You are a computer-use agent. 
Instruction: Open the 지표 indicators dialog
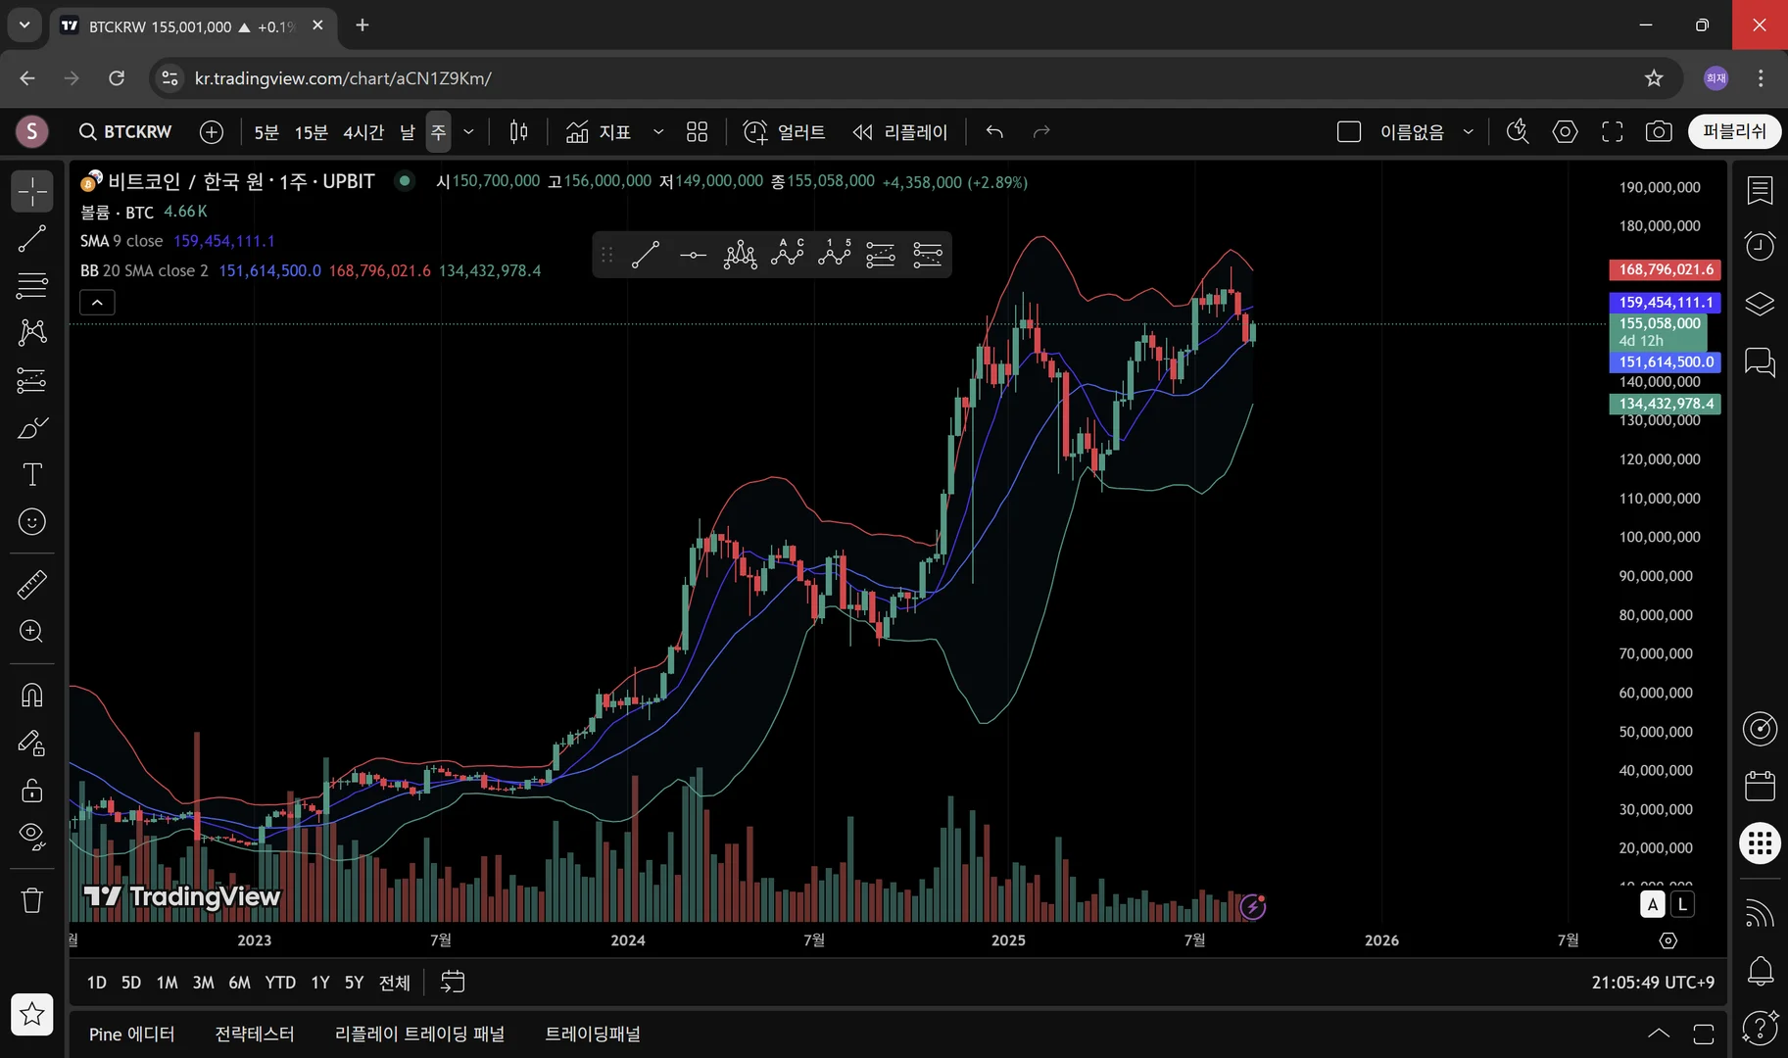599,132
